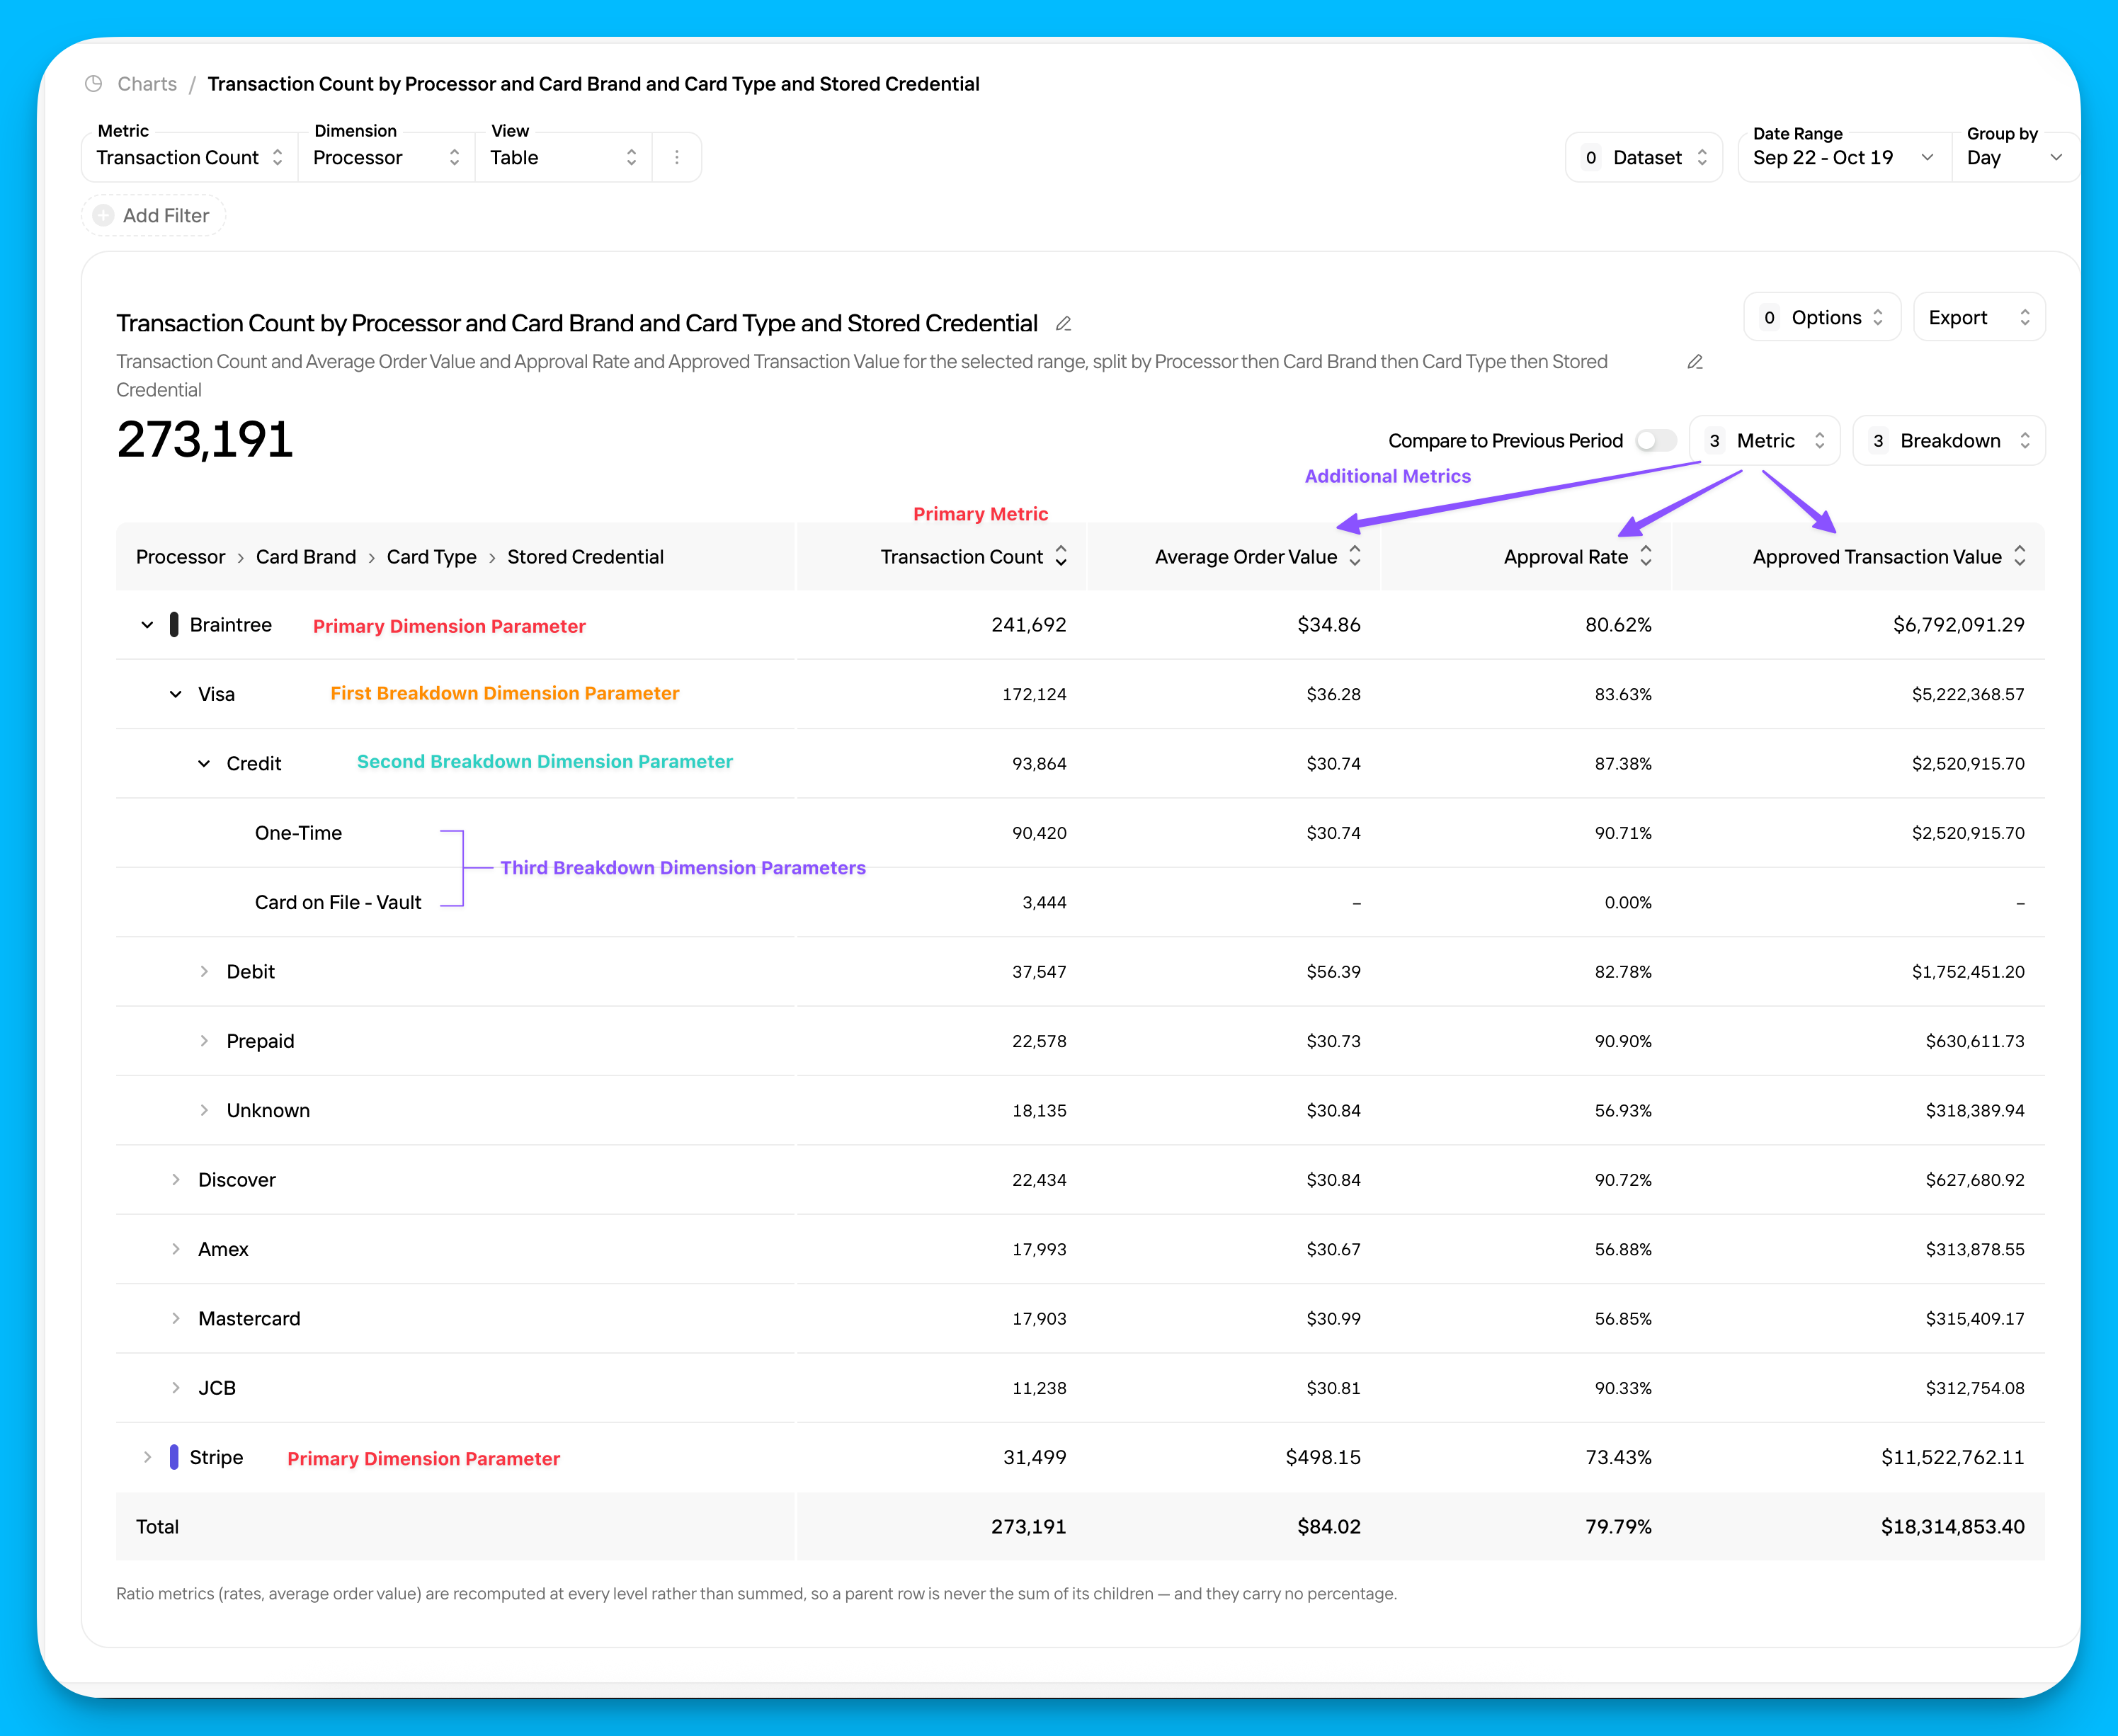Click Unknown transaction count 18,135

point(1039,1110)
